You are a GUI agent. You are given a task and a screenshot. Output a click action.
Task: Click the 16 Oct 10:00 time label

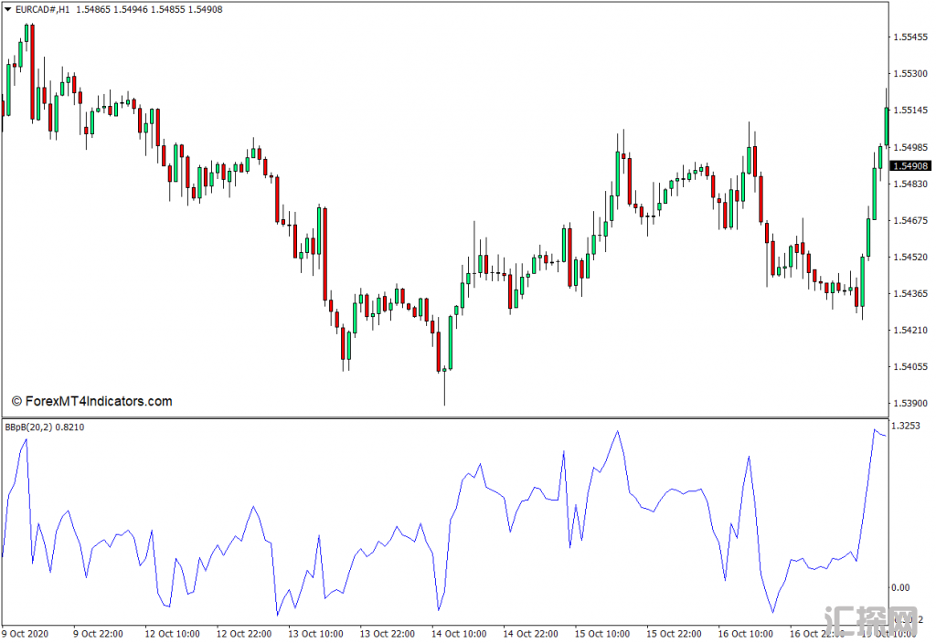(747, 633)
